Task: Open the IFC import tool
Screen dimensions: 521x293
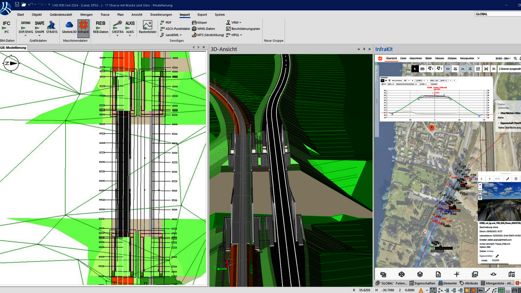Action: coord(6,27)
